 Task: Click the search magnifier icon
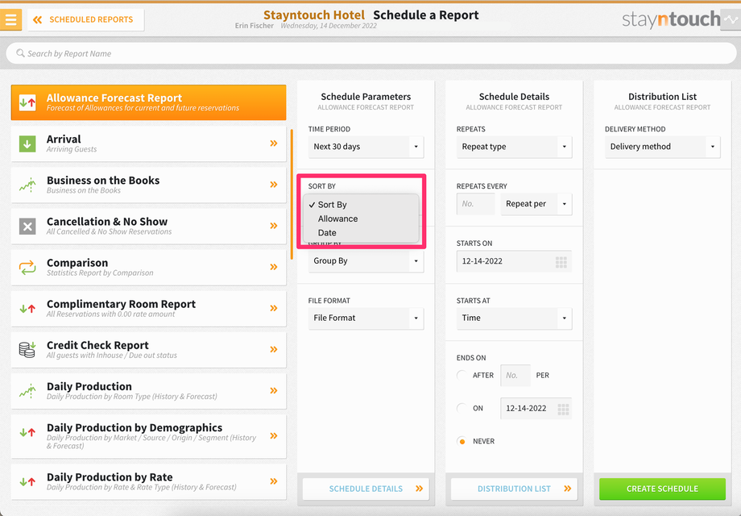pyautogui.click(x=20, y=53)
